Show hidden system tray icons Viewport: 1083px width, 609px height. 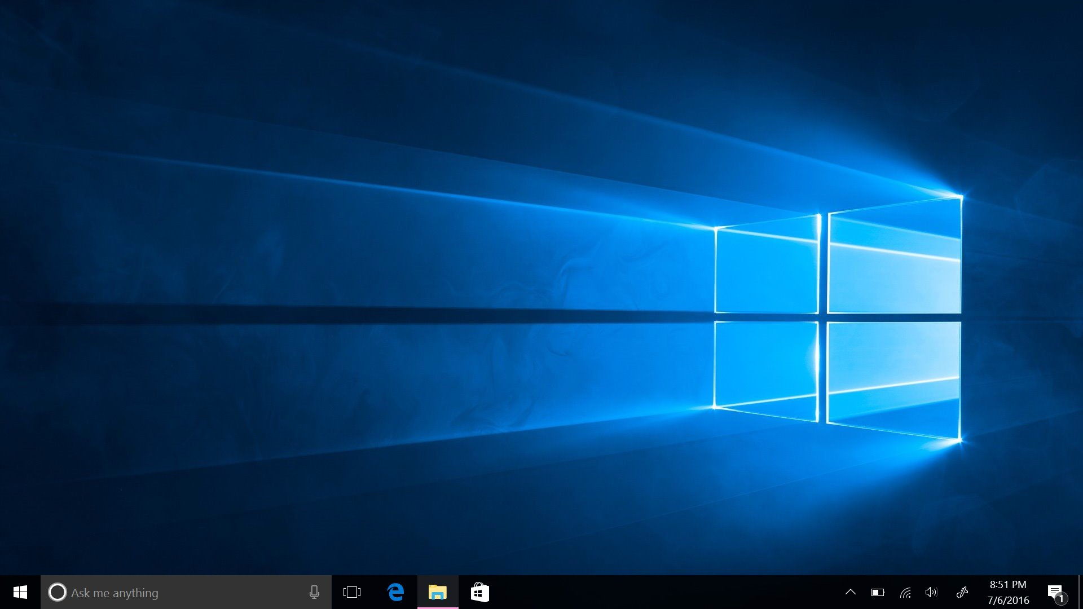tap(851, 592)
